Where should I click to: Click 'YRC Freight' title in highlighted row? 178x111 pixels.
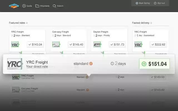(37, 62)
